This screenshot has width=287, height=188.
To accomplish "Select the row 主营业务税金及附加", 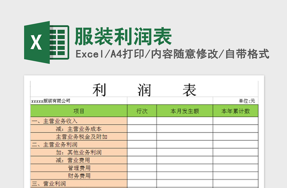I will click(144, 137).
